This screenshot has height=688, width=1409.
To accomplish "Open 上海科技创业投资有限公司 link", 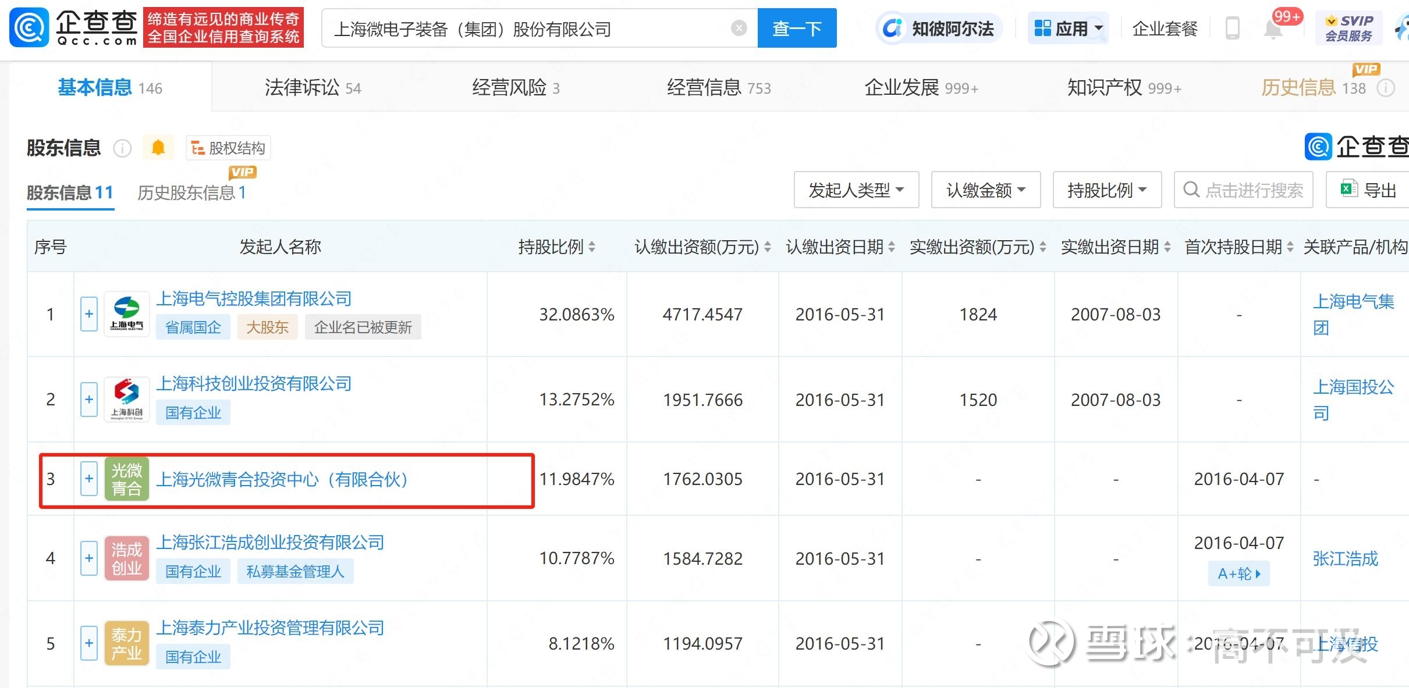I will (254, 384).
